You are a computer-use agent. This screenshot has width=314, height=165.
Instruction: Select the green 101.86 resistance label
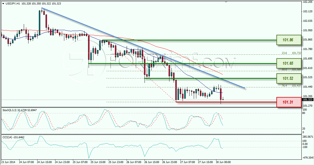(289, 40)
